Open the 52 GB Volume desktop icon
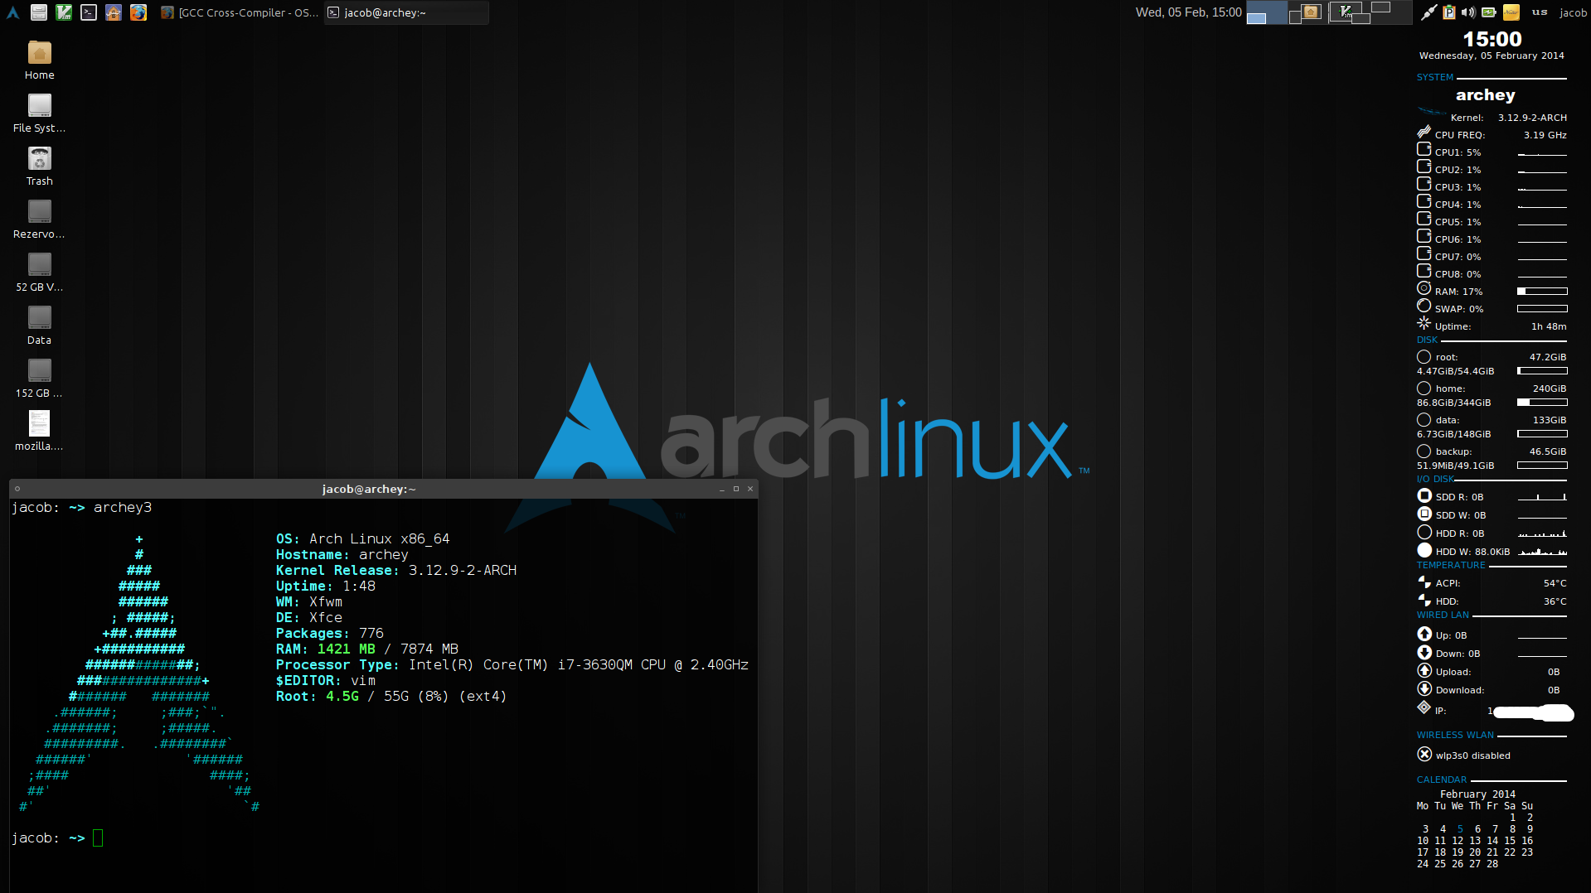 tap(39, 273)
